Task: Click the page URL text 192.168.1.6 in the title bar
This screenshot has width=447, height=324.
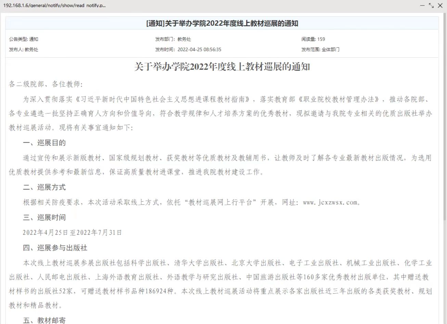Action: click(54, 5)
